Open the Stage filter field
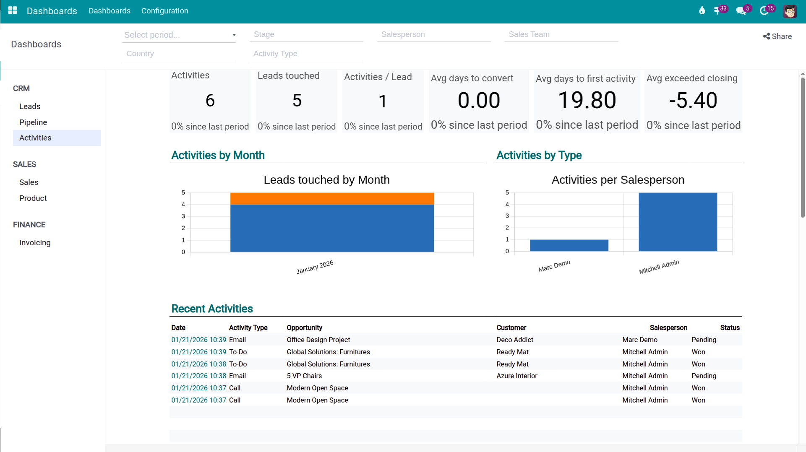806x452 pixels. (x=306, y=34)
